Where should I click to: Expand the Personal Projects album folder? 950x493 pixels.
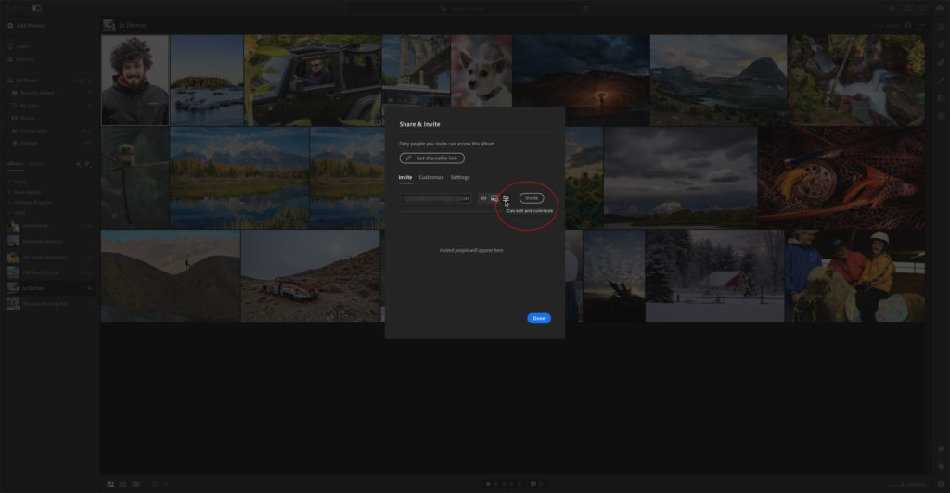[30, 202]
